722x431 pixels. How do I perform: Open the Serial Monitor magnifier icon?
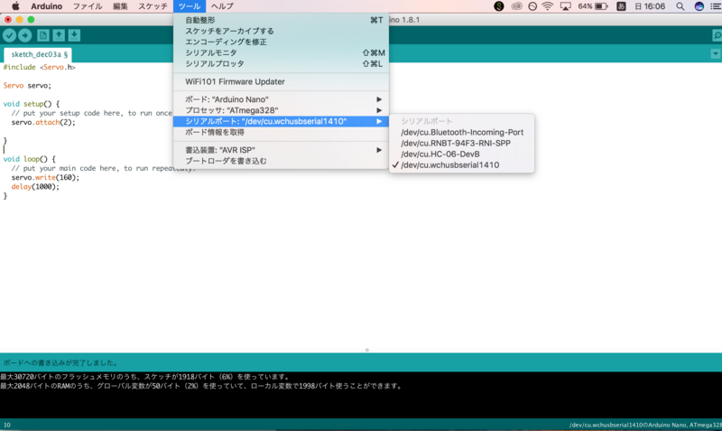(717, 35)
